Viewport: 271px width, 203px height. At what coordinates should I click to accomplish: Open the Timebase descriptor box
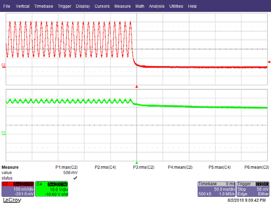pyautogui.click(x=217, y=189)
